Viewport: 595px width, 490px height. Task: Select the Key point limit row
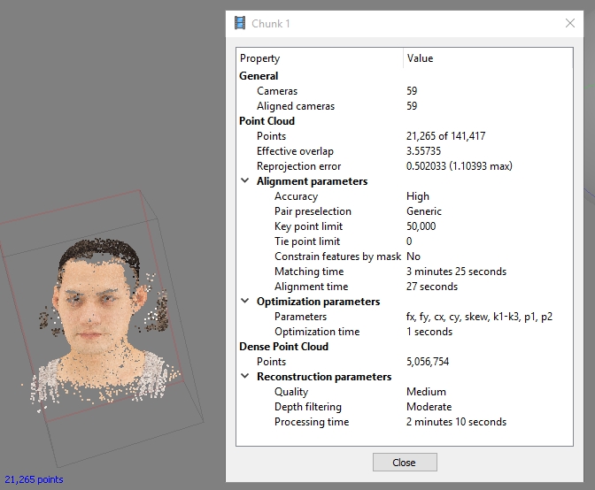point(308,226)
